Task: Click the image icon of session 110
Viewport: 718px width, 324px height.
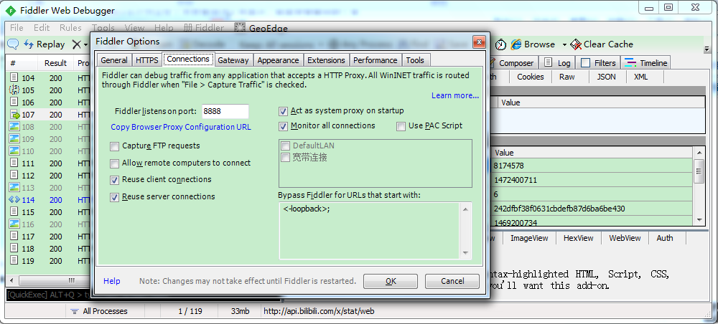Action: pyautogui.click(x=14, y=151)
